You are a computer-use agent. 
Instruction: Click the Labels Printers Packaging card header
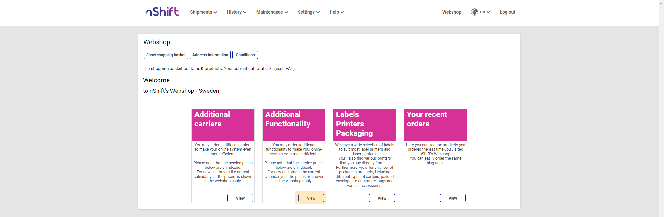click(365, 125)
